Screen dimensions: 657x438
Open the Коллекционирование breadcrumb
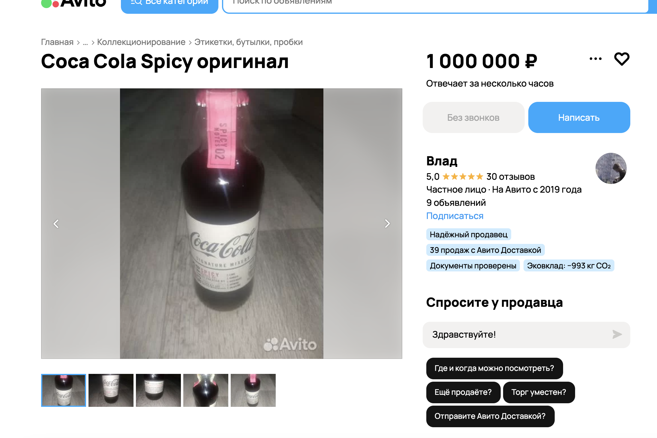[x=141, y=42]
